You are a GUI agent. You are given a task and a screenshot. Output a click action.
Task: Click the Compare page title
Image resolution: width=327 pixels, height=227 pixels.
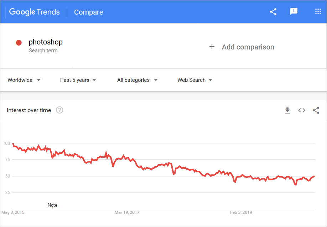(x=88, y=12)
